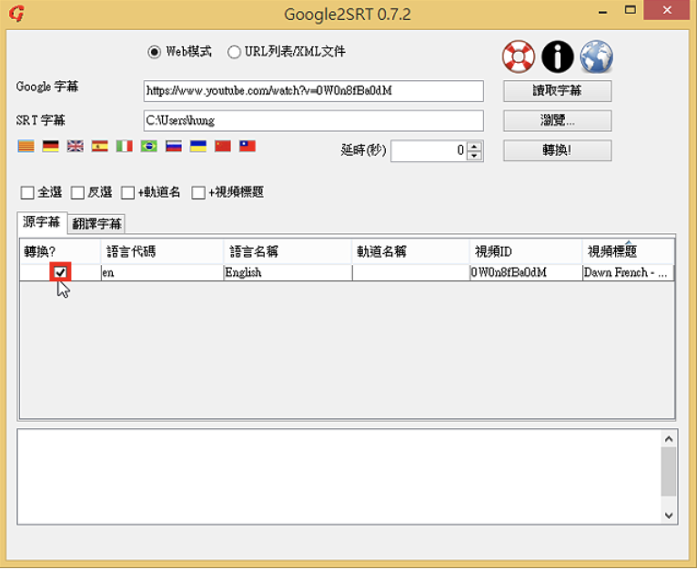Click the red lifebuoy help icon
This screenshot has width=697, height=570.
pos(519,56)
